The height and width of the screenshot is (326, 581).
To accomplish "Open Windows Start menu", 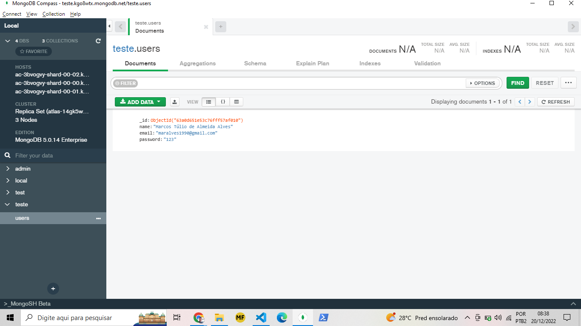I will tap(10, 318).
